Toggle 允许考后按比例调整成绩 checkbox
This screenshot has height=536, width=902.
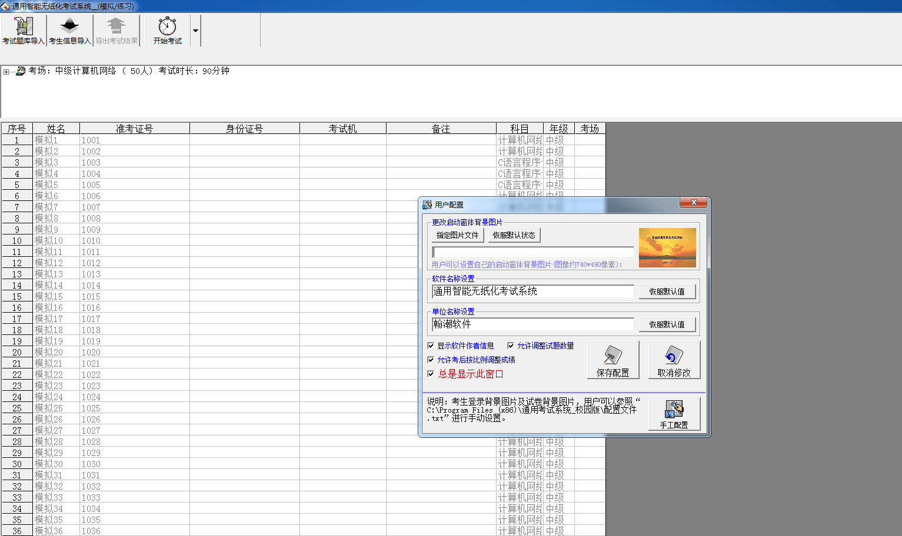(x=431, y=360)
